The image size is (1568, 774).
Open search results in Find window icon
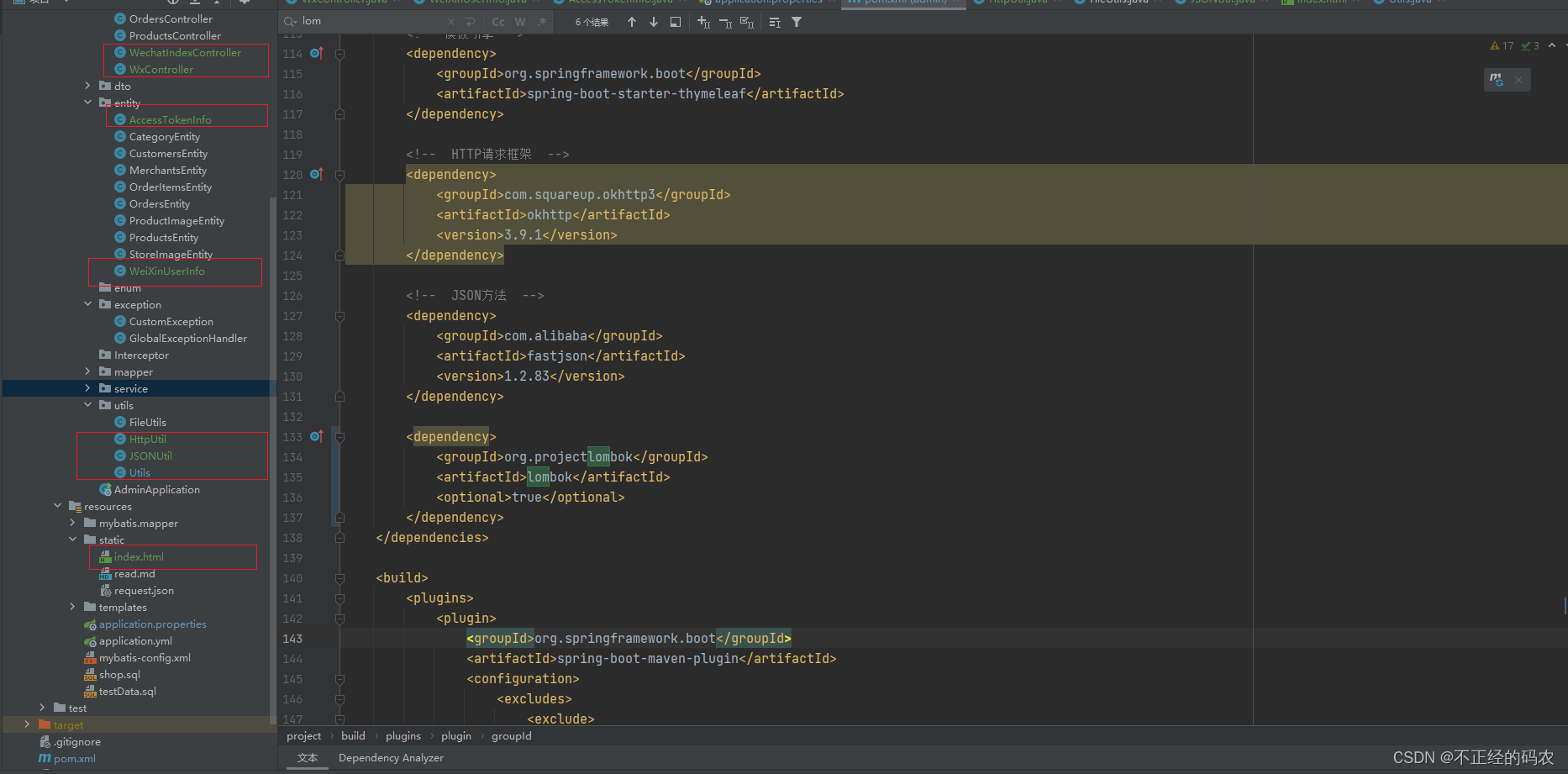(676, 22)
